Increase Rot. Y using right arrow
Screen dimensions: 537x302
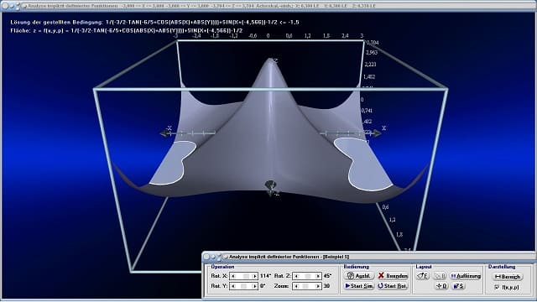tap(254, 286)
